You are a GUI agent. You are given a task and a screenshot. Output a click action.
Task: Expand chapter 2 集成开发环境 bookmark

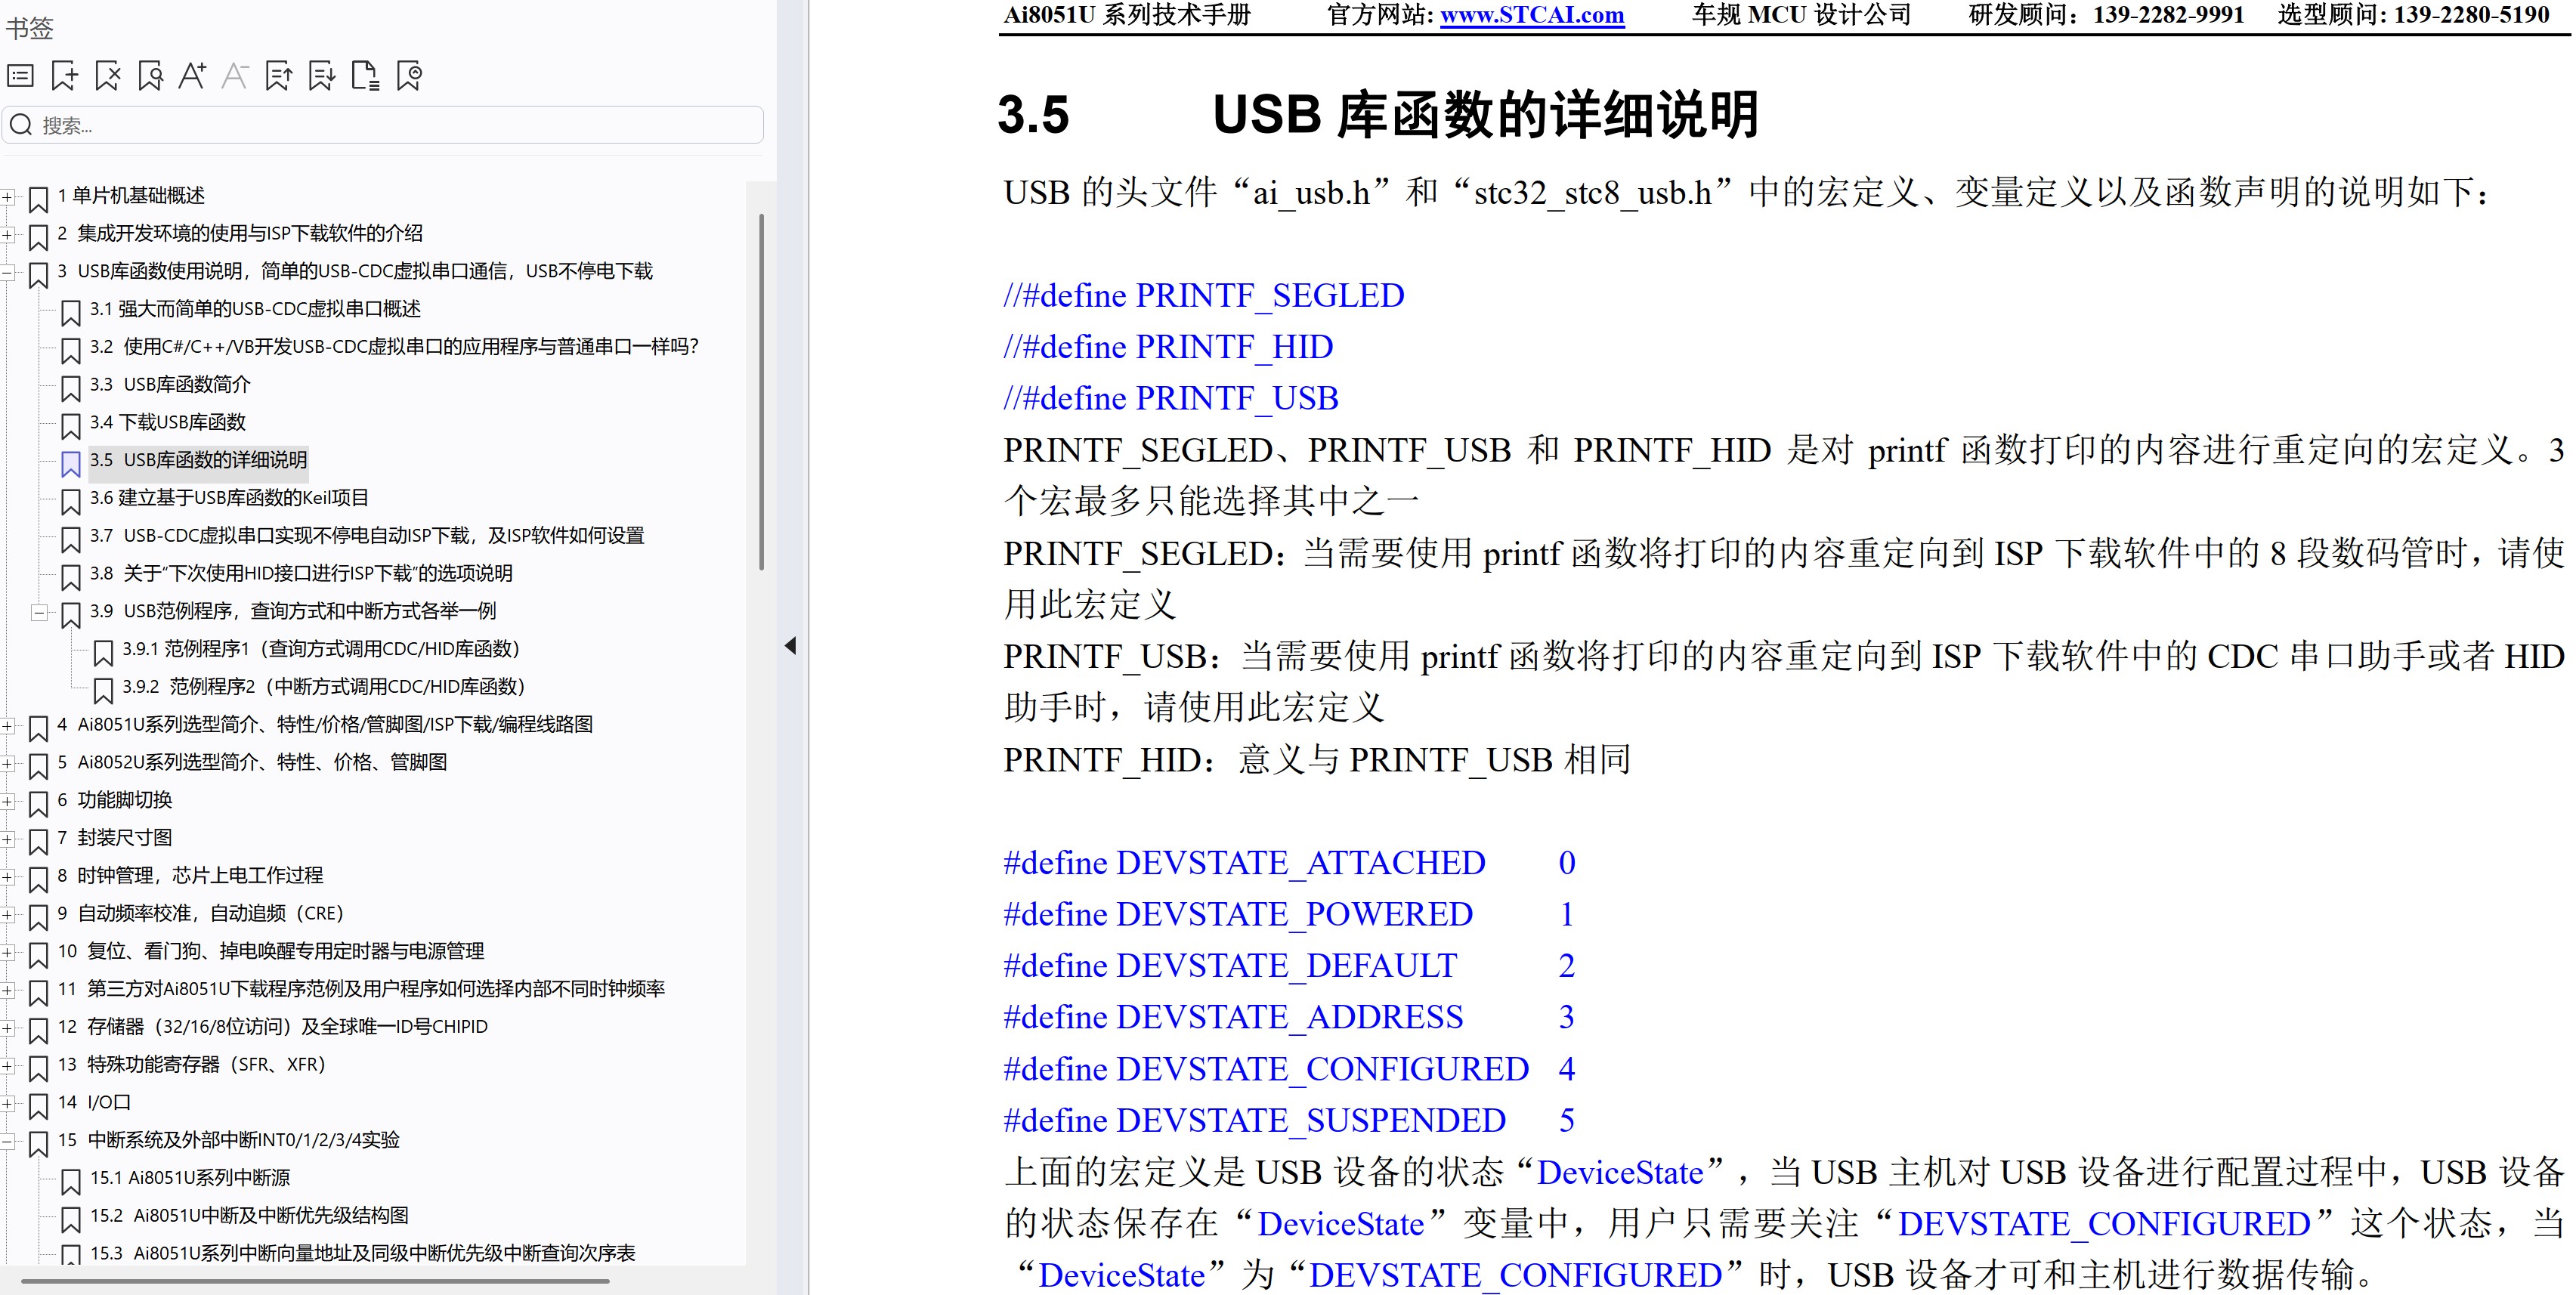[7, 235]
